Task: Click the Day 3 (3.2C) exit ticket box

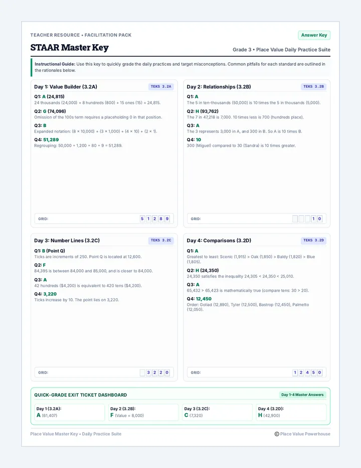Action: coord(217,412)
